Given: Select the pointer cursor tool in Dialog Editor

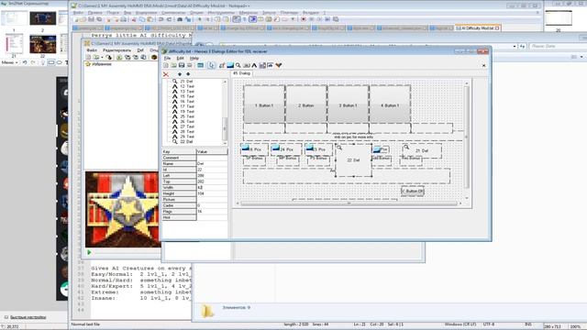Looking at the screenshot, I should (x=212, y=65).
